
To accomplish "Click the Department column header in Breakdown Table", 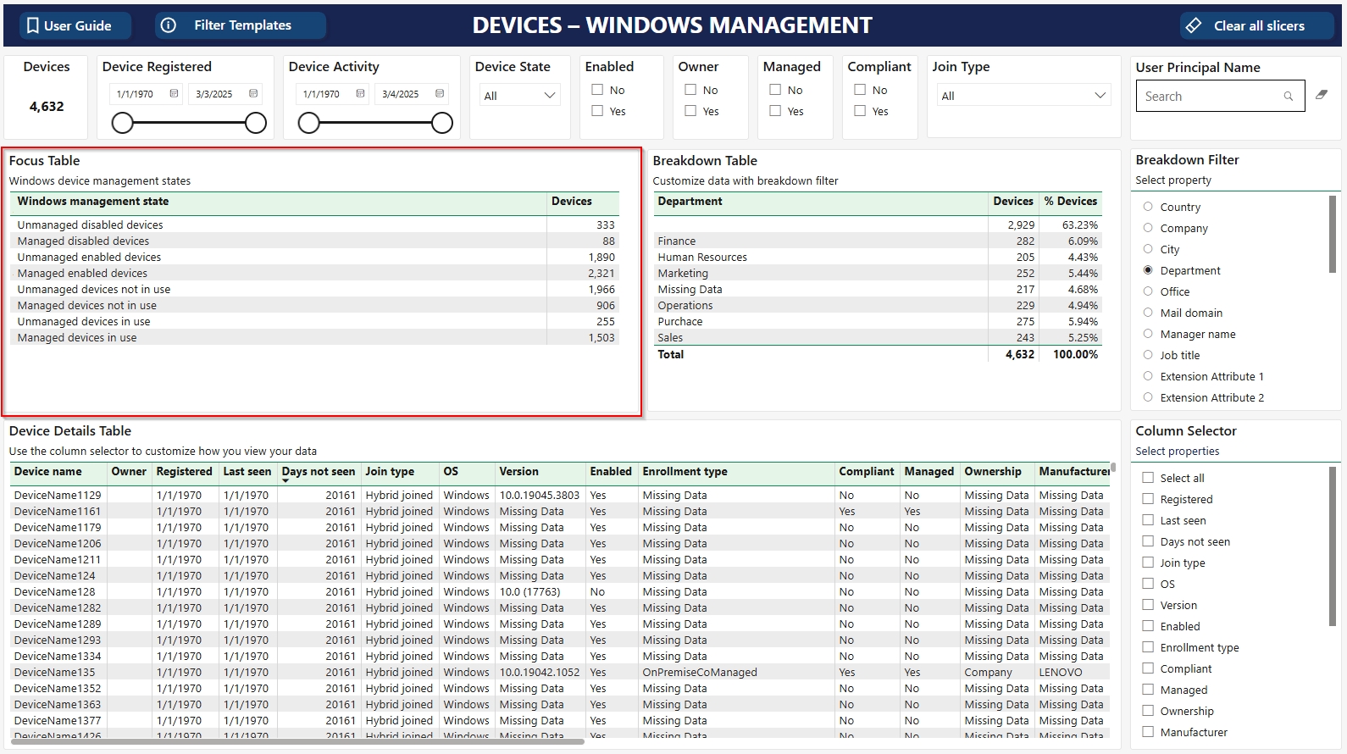I will [x=690, y=202].
